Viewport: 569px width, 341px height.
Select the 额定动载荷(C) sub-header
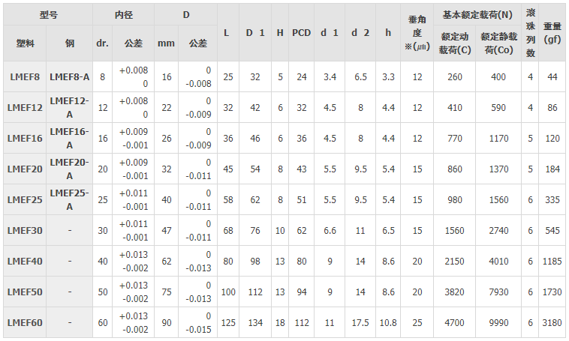point(455,43)
